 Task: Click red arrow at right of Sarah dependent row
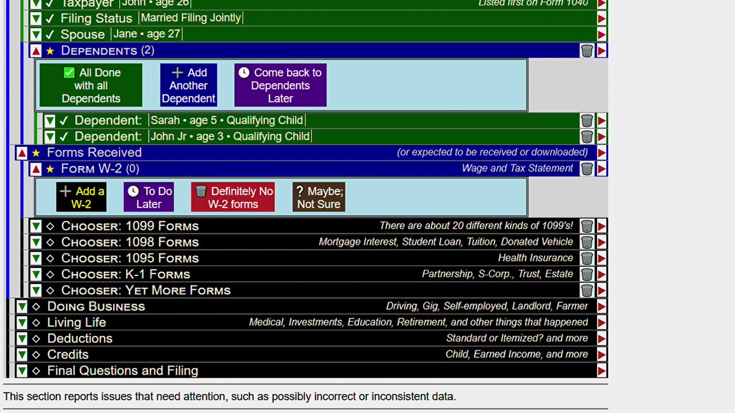(601, 120)
